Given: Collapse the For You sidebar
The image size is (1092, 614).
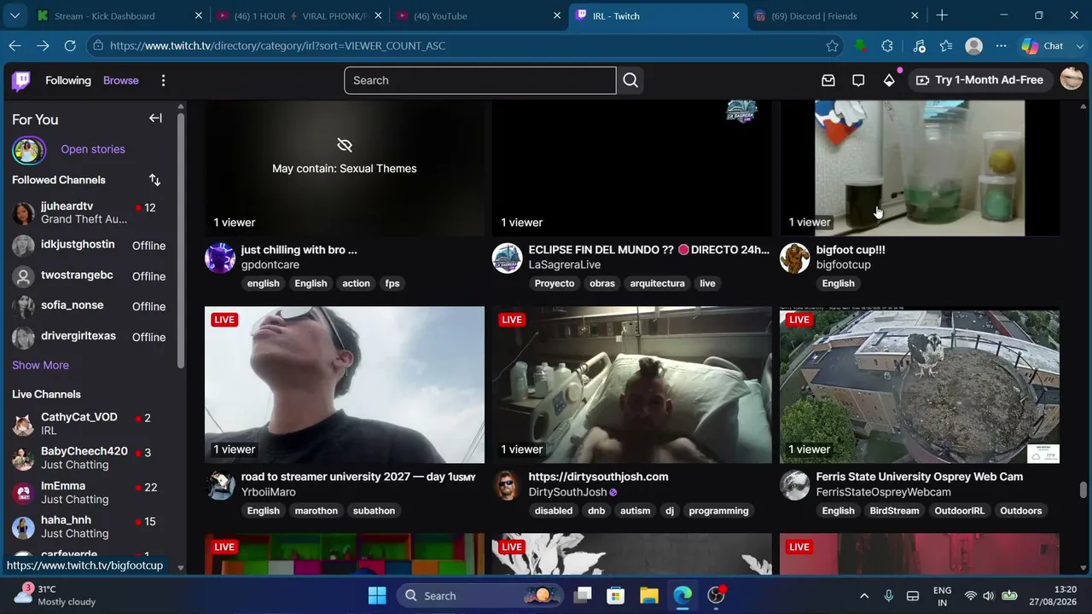Looking at the screenshot, I should click(155, 119).
